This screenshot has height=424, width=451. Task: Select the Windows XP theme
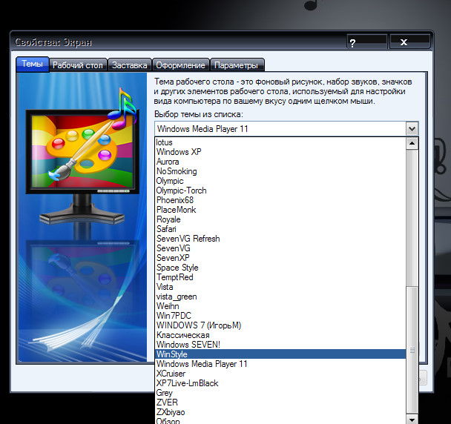tap(280, 152)
